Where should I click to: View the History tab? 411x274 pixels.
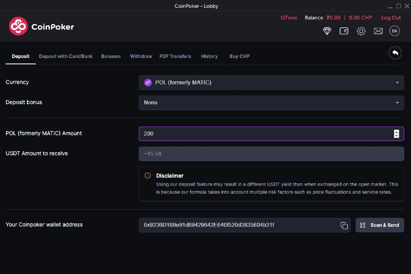click(209, 56)
